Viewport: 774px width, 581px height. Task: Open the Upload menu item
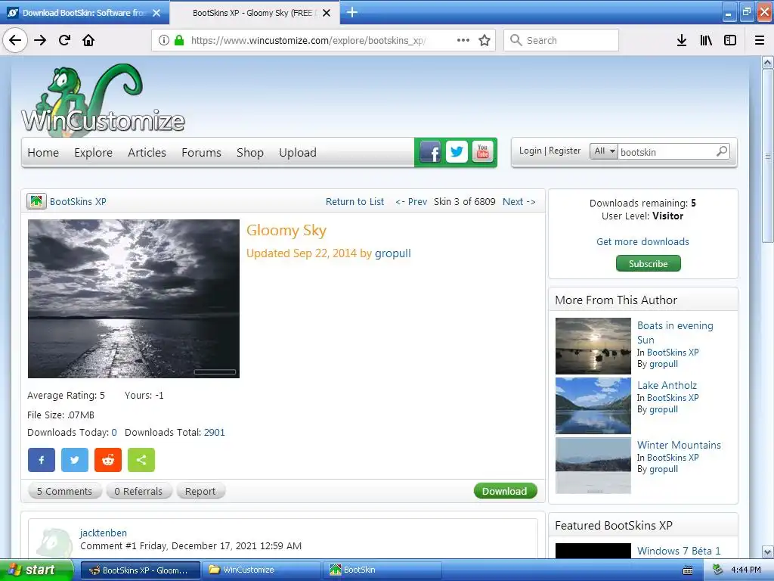pyautogui.click(x=298, y=153)
